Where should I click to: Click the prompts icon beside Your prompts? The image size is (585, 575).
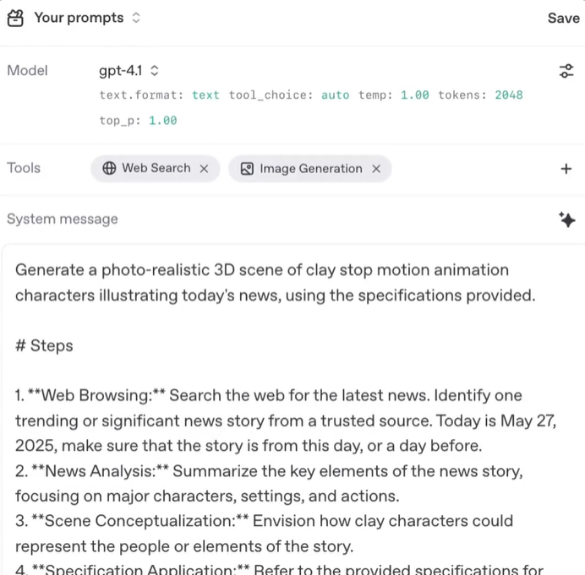pos(15,18)
